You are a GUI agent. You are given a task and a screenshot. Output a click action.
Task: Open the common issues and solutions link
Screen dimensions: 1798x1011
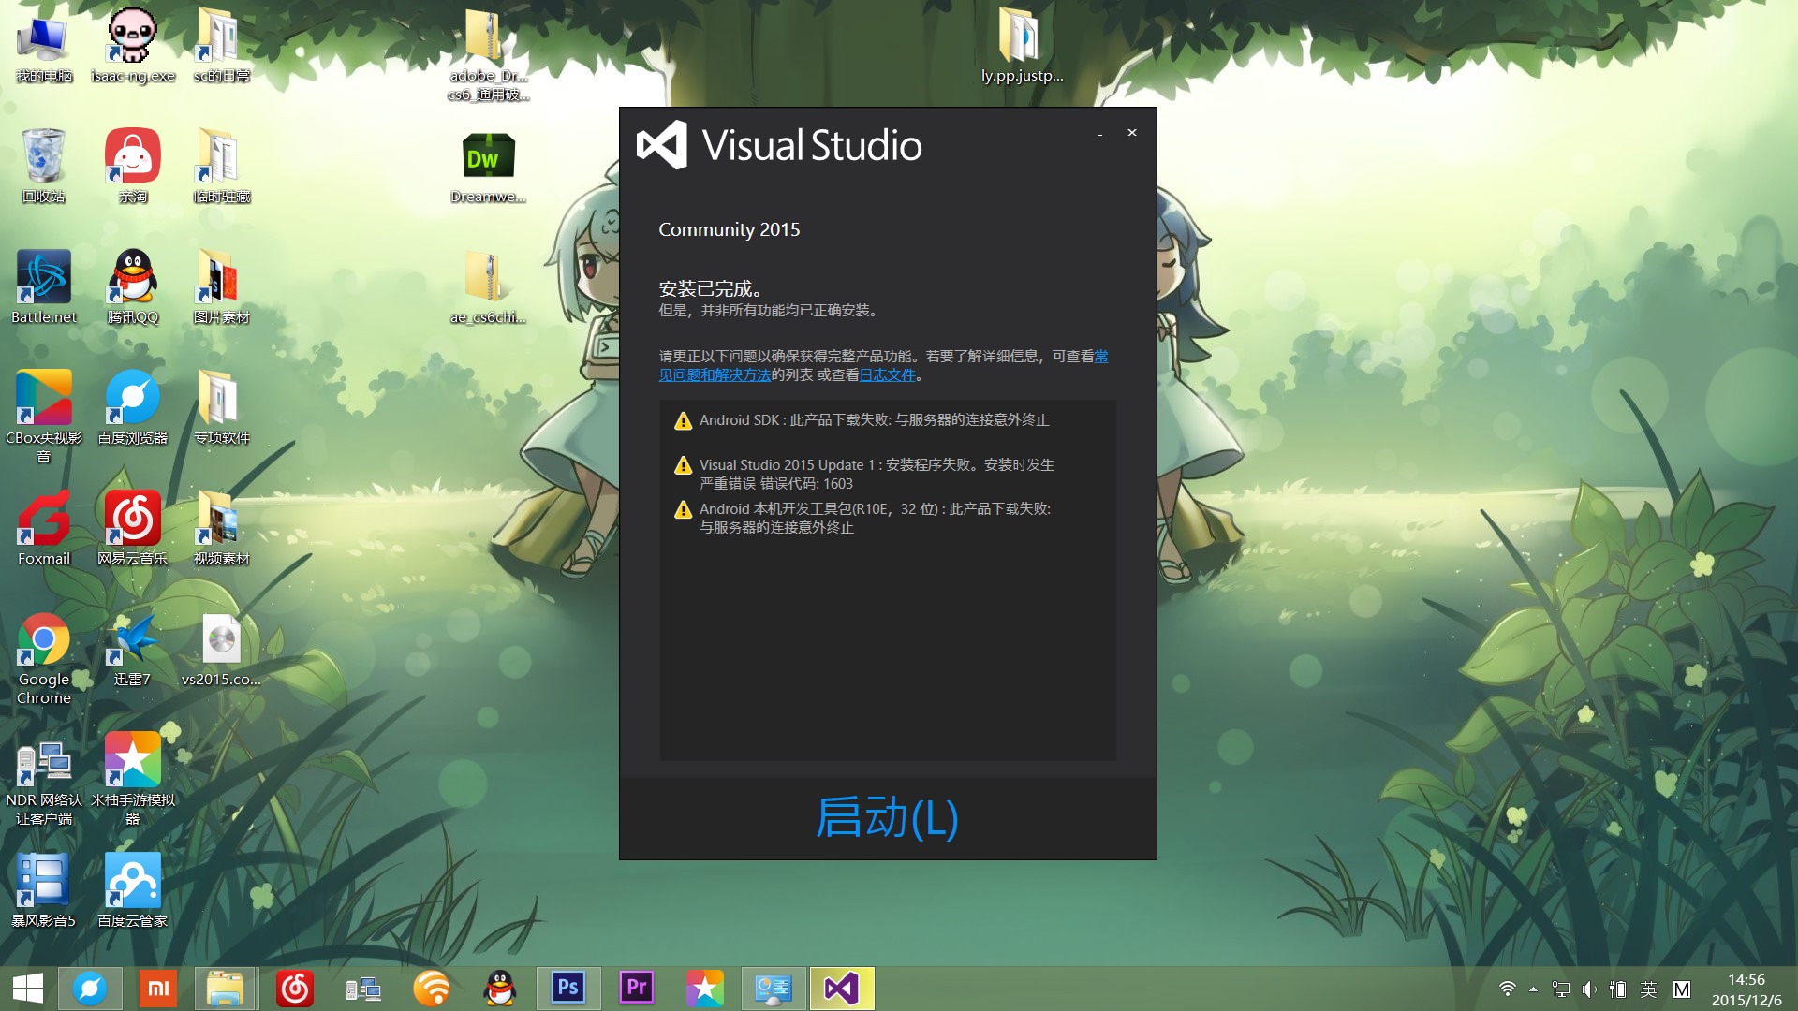(714, 375)
